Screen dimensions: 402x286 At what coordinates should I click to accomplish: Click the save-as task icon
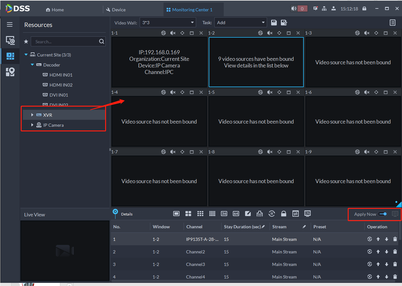point(284,22)
